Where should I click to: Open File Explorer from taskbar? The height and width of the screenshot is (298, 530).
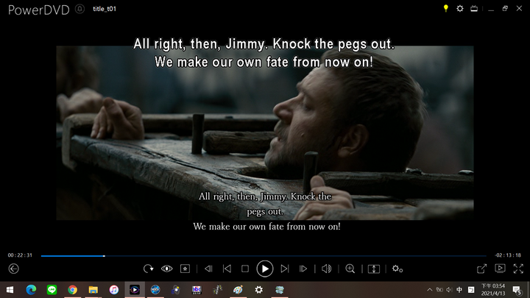tap(93, 290)
